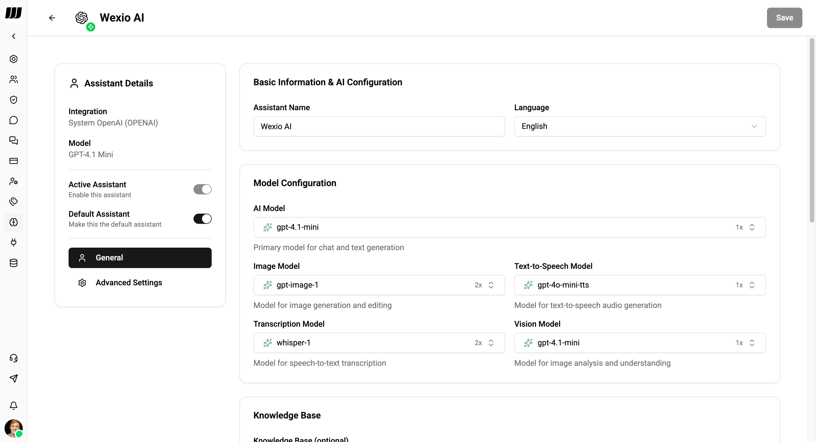Go back with the arrow button
Screen dimensions: 816x442
[x=52, y=18]
